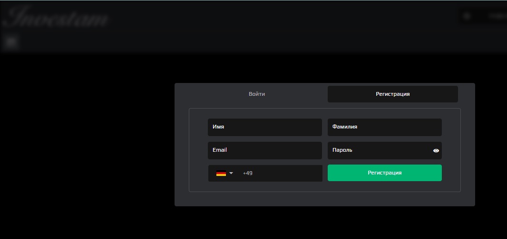This screenshot has height=239, width=507.
Task: Click the Email input field
Action: pos(265,150)
